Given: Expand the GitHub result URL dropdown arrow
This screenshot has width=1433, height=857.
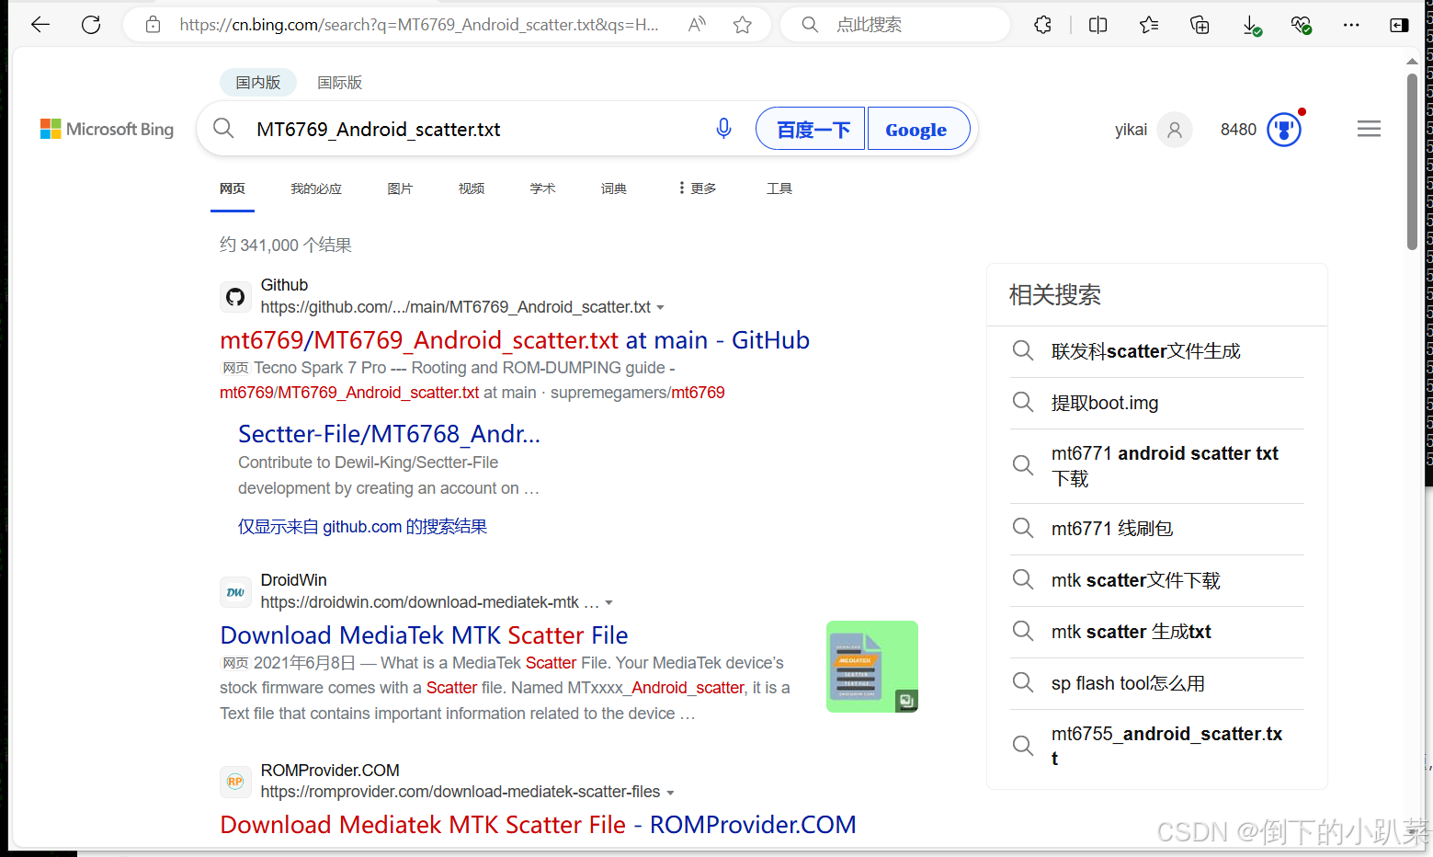Looking at the screenshot, I should [x=660, y=308].
